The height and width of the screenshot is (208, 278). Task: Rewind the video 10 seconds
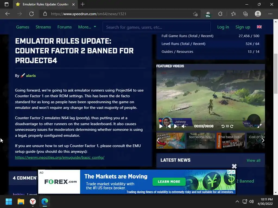223,126
